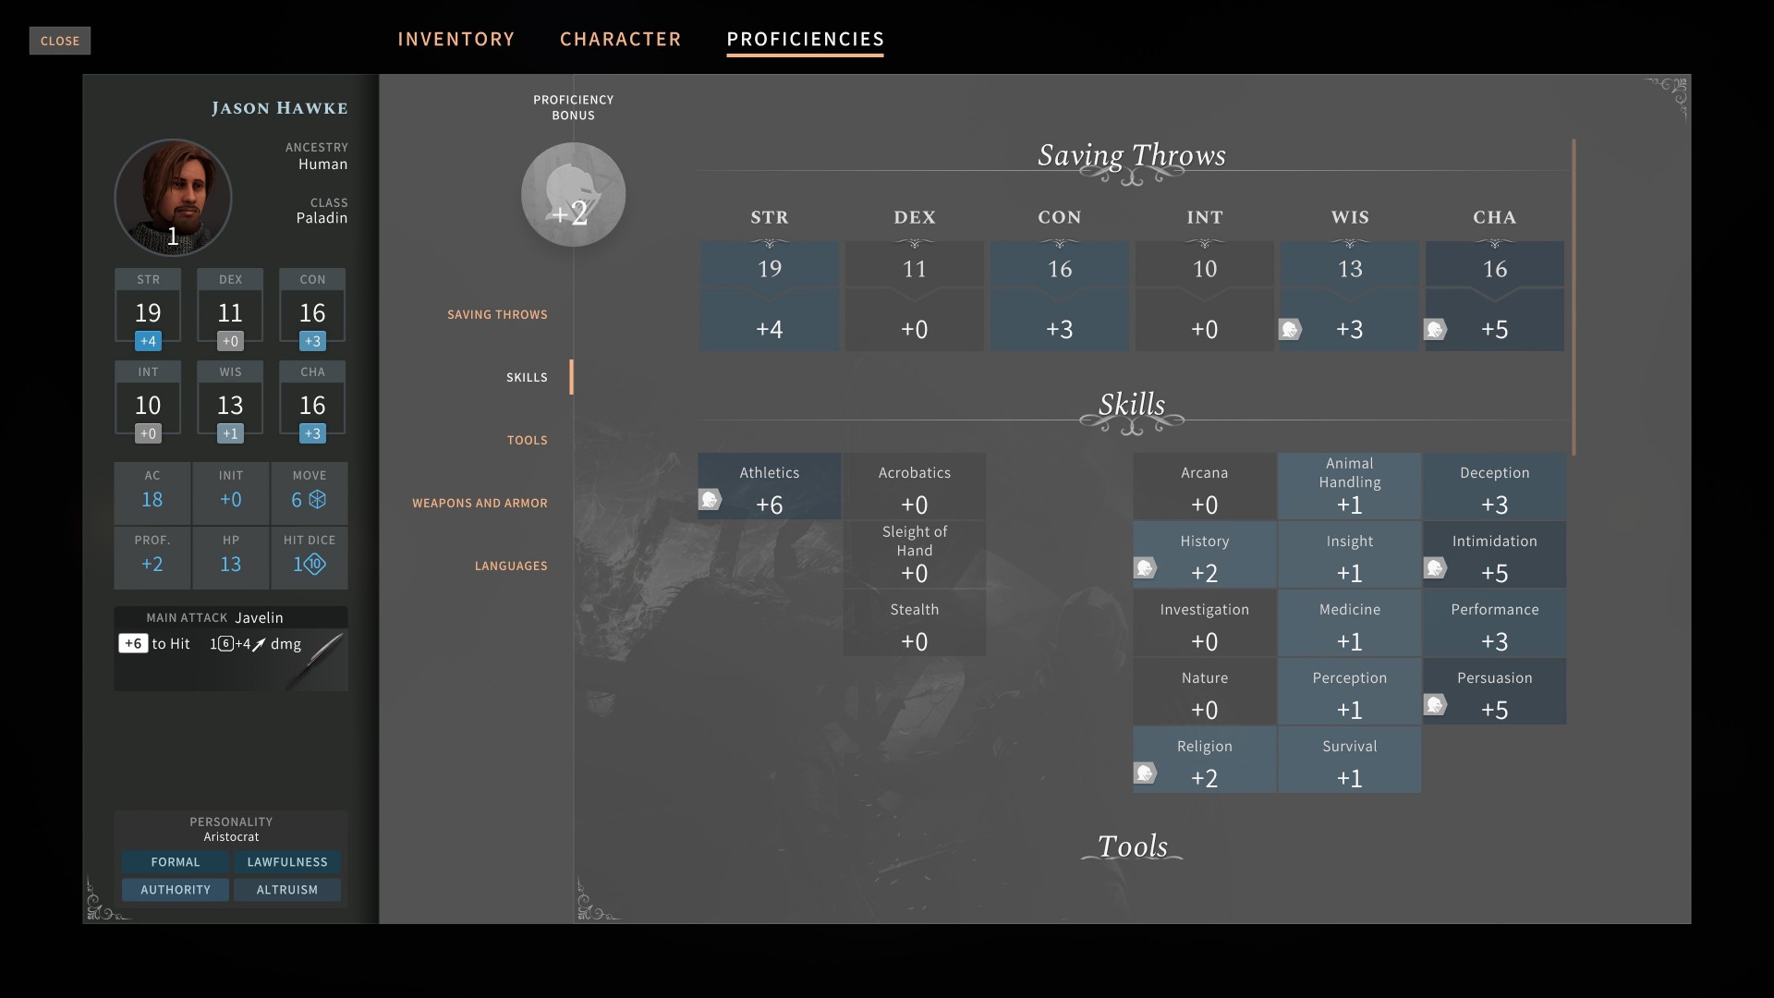Click the proficiency icon next to CHA saving throw
1774x998 pixels.
coord(1435,329)
